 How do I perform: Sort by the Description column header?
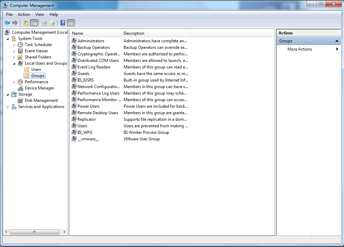[156, 33]
